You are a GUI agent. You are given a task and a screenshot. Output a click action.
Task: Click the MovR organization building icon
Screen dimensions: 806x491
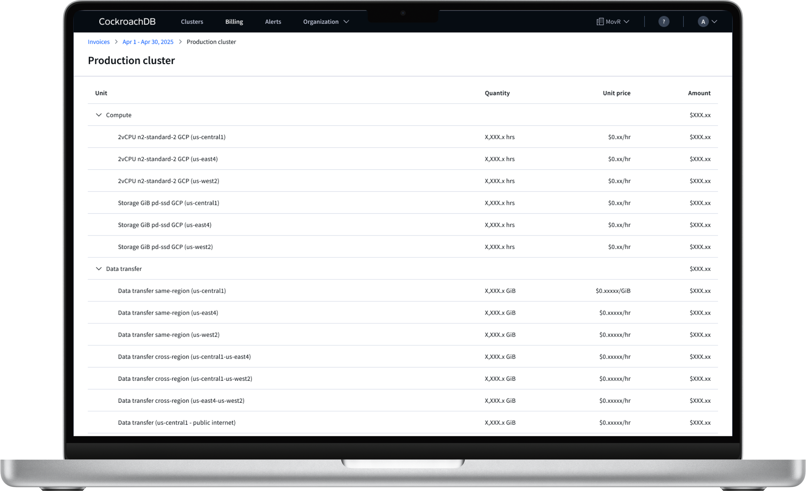coord(600,22)
